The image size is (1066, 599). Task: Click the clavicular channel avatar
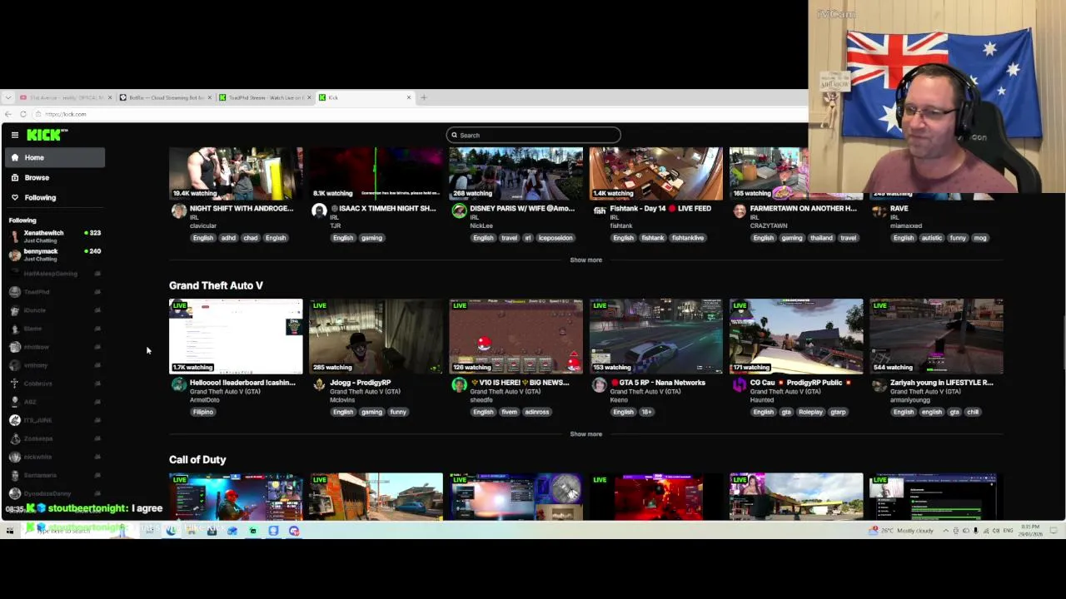179,211
